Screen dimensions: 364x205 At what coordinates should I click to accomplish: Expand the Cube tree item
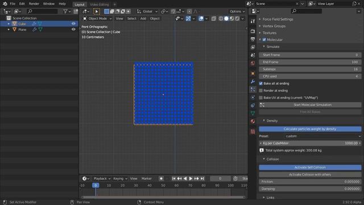click(x=9, y=24)
